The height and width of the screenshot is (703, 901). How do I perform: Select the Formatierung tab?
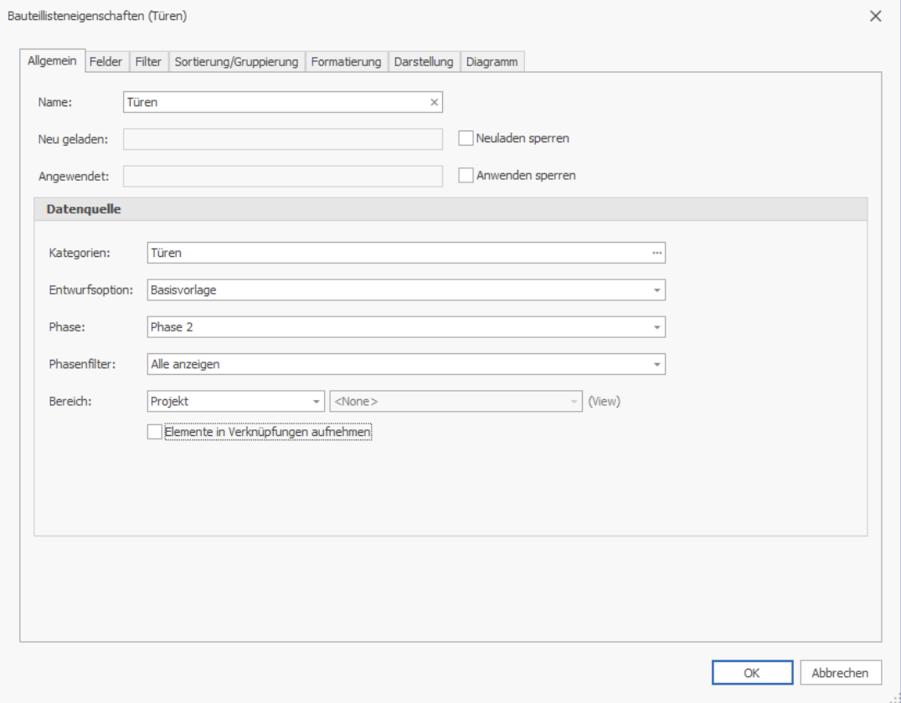pos(346,61)
